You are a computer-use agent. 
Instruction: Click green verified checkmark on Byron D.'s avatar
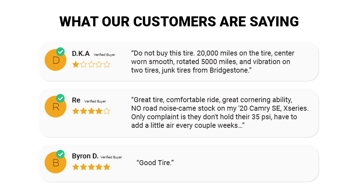pyautogui.click(x=61, y=154)
